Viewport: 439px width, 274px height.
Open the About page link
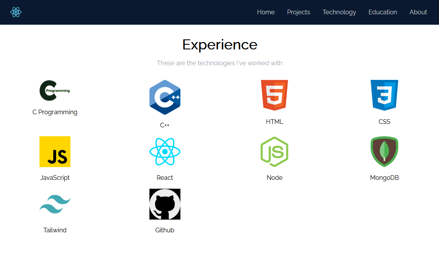pyautogui.click(x=418, y=12)
